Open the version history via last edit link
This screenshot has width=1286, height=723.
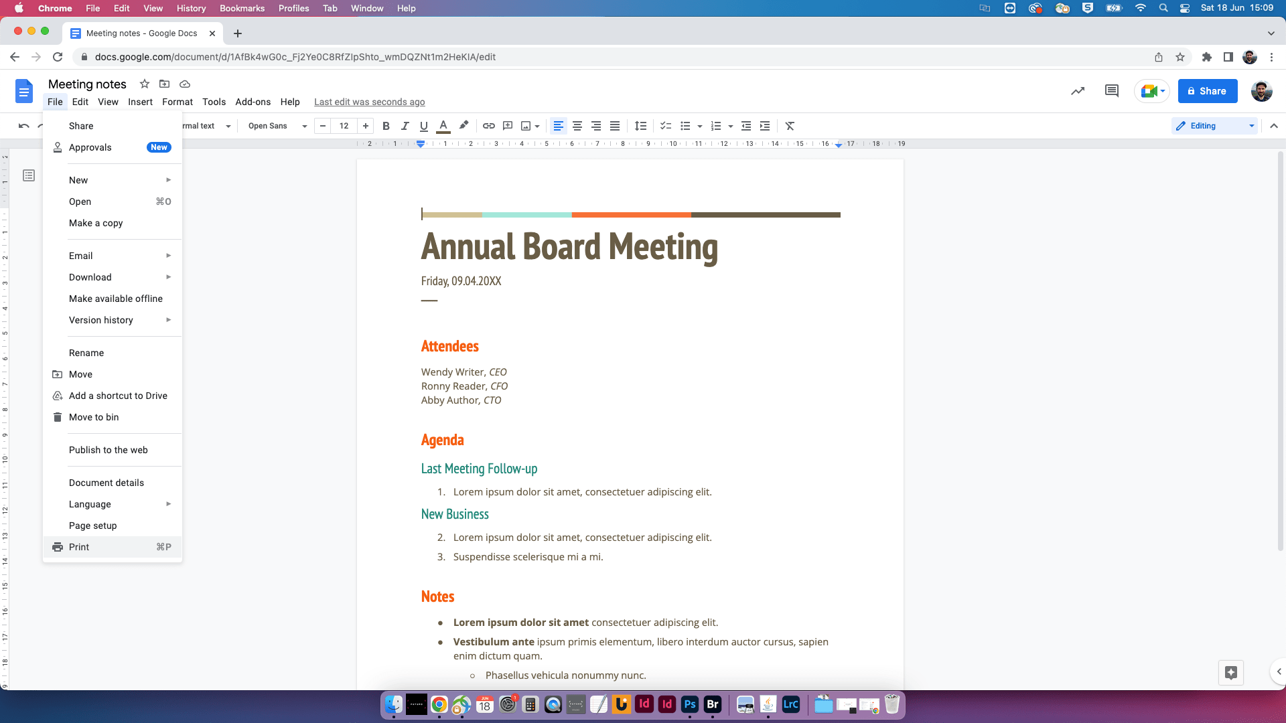pyautogui.click(x=369, y=102)
